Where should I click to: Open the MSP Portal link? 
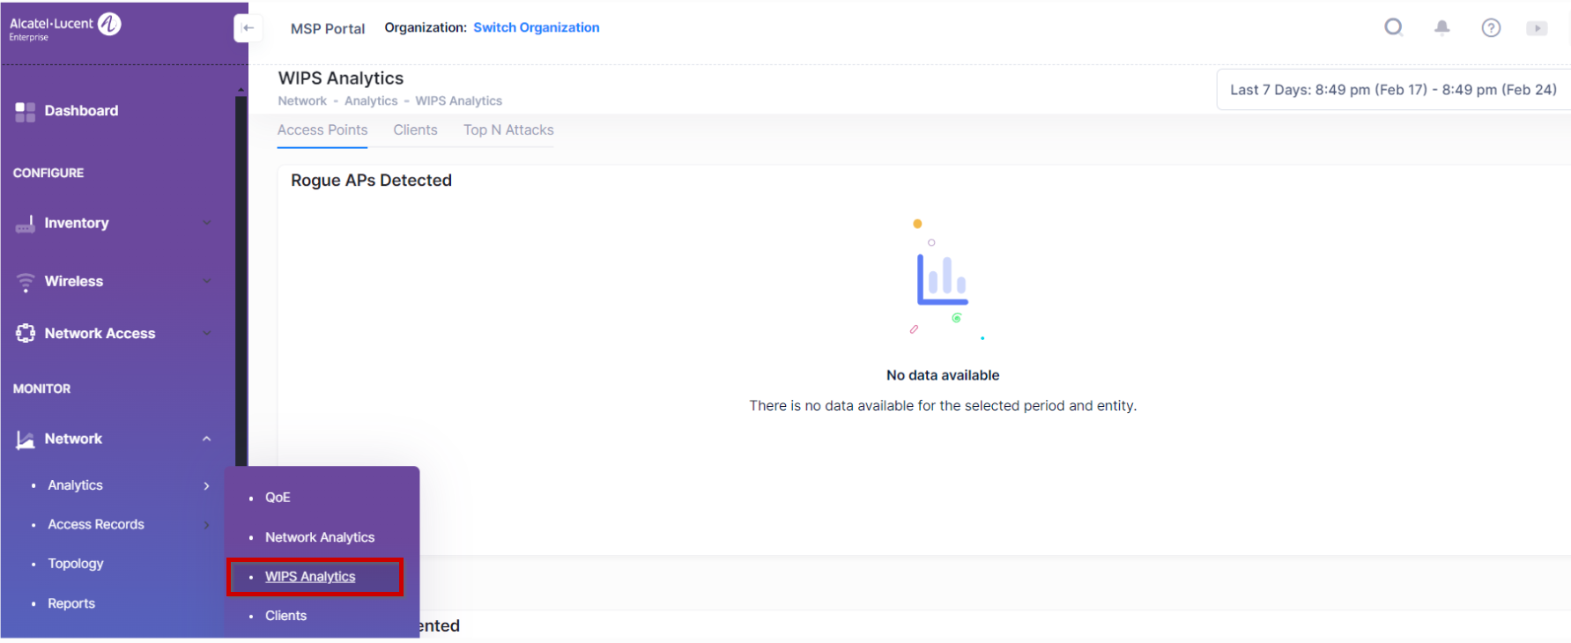[328, 28]
